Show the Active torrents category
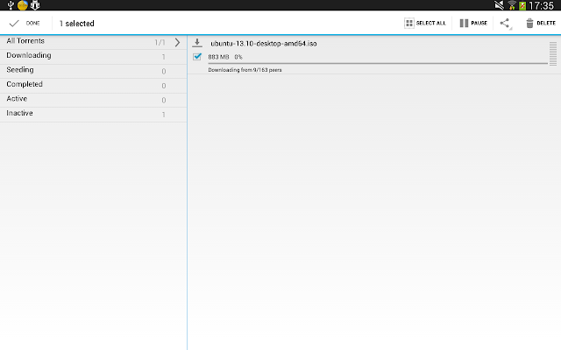The width and height of the screenshot is (561, 350). tap(93, 101)
